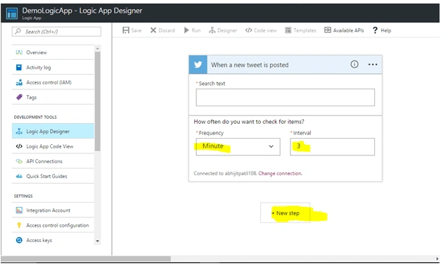Click the Discard button label

(x=167, y=30)
